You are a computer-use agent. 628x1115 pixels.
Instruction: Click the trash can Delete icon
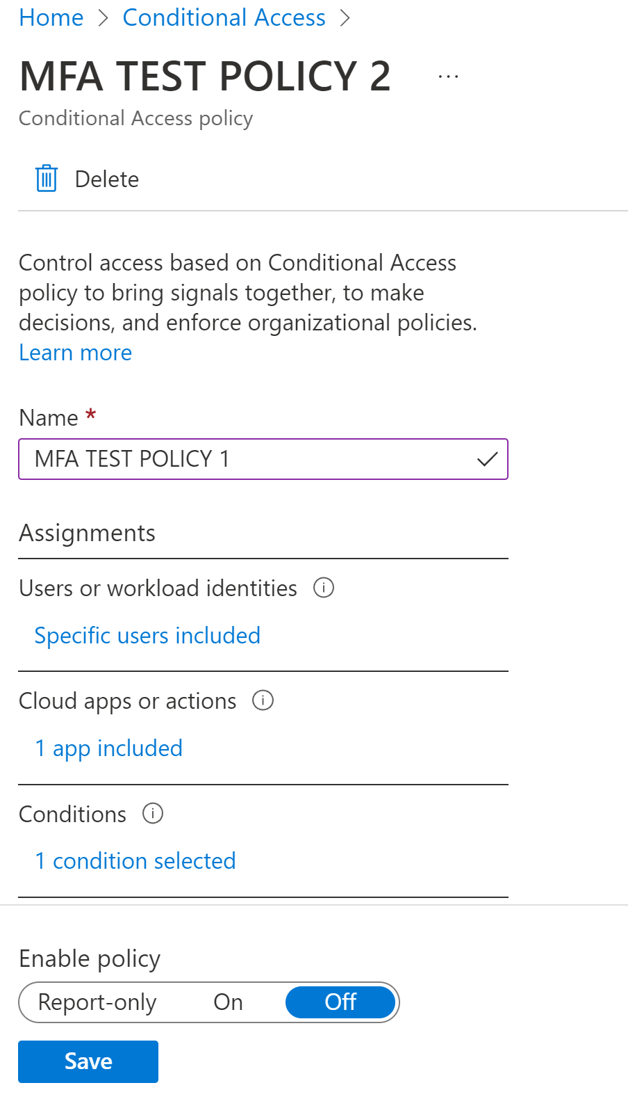47,179
